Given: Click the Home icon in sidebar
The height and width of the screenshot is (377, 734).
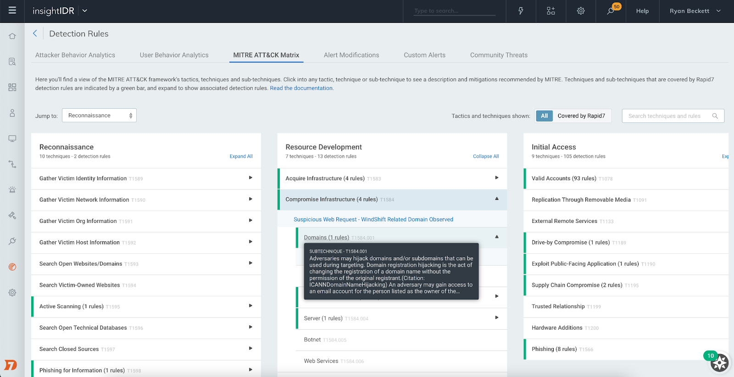Looking at the screenshot, I should pos(12,36).
